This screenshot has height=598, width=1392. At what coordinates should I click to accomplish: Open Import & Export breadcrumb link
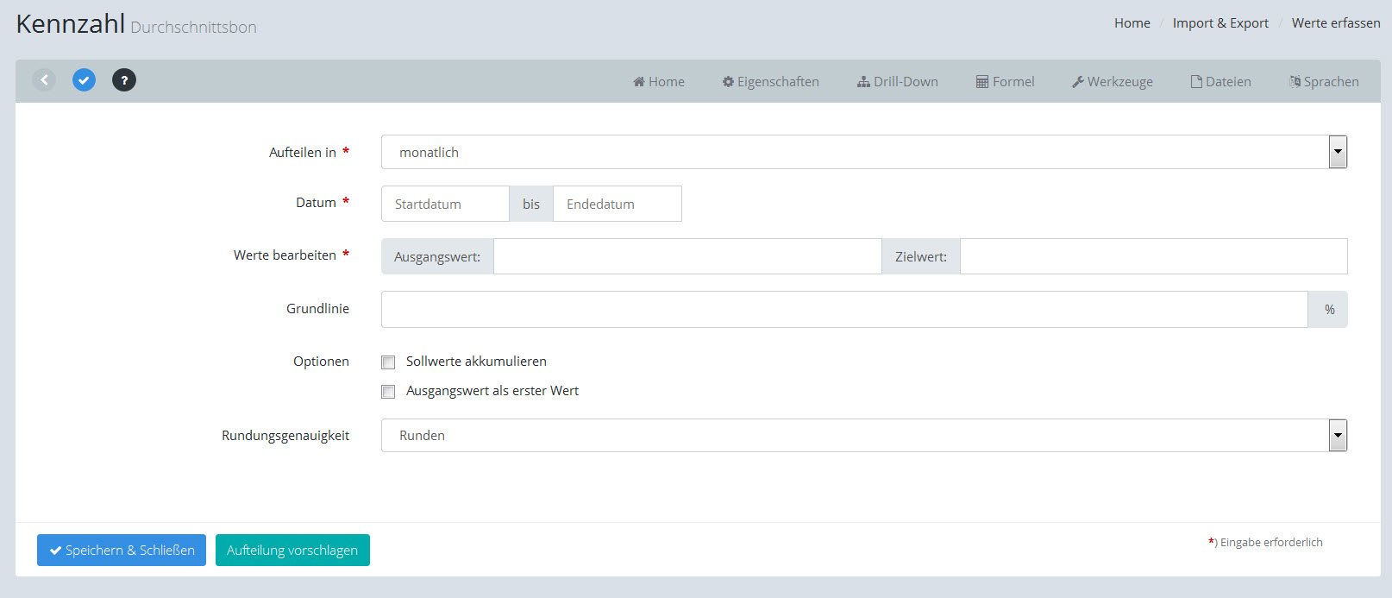pyautogui.click(x=1220, y=23)
